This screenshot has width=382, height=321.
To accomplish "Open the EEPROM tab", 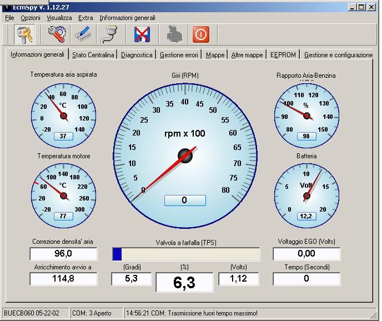I will point(283,55).
